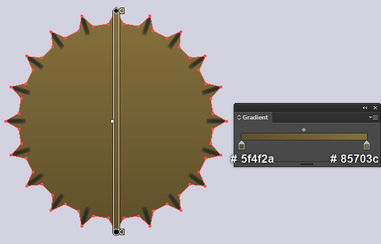Open the Gradient panel flyout menu
Viewport: 381px width, 244px height.
[373, 118]
